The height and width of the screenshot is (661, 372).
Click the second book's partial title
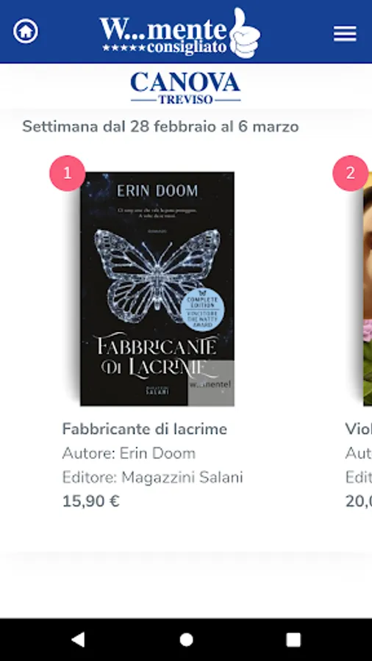pyautogui.click(x=359, y=429)
